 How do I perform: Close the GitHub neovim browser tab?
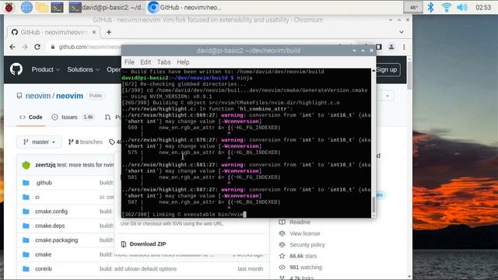pyautogui.click(x=94, y=32)
